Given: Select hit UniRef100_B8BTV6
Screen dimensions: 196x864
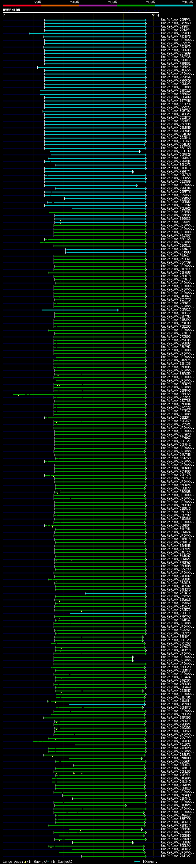Looking at the screenshot, I should point(176,819).
